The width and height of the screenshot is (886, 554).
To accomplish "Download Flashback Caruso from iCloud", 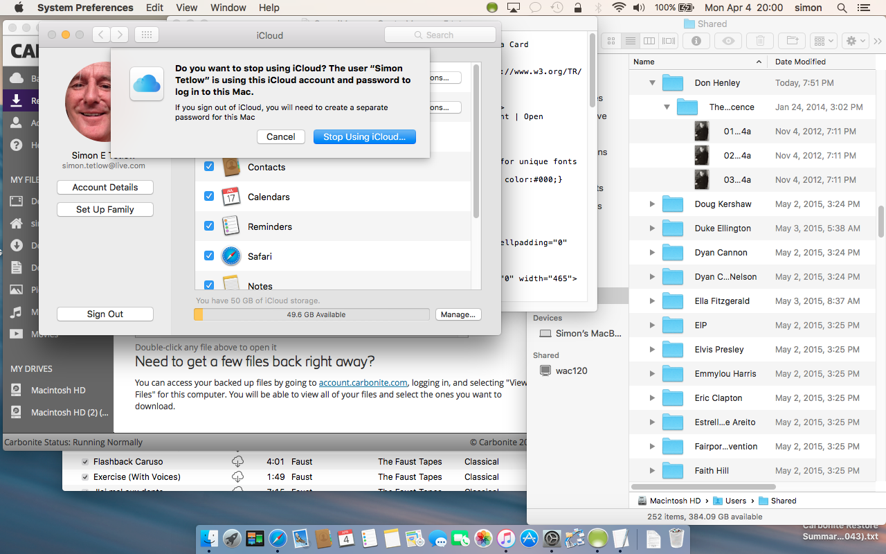I will tap(237, 462).
